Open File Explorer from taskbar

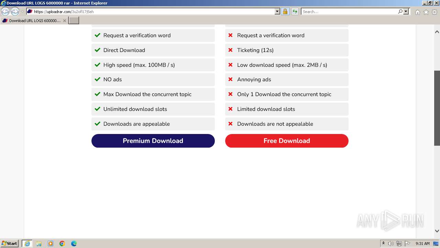click(x=39, y=244)
